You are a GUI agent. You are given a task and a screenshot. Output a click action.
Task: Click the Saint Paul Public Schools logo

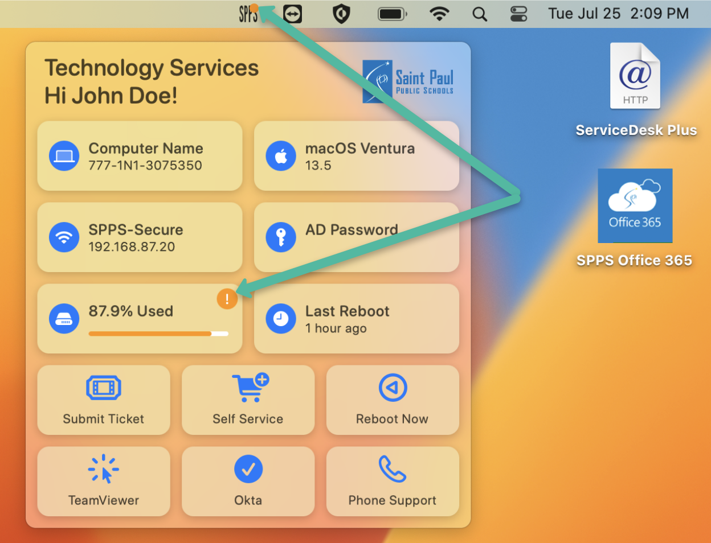[x=408, y=82]
